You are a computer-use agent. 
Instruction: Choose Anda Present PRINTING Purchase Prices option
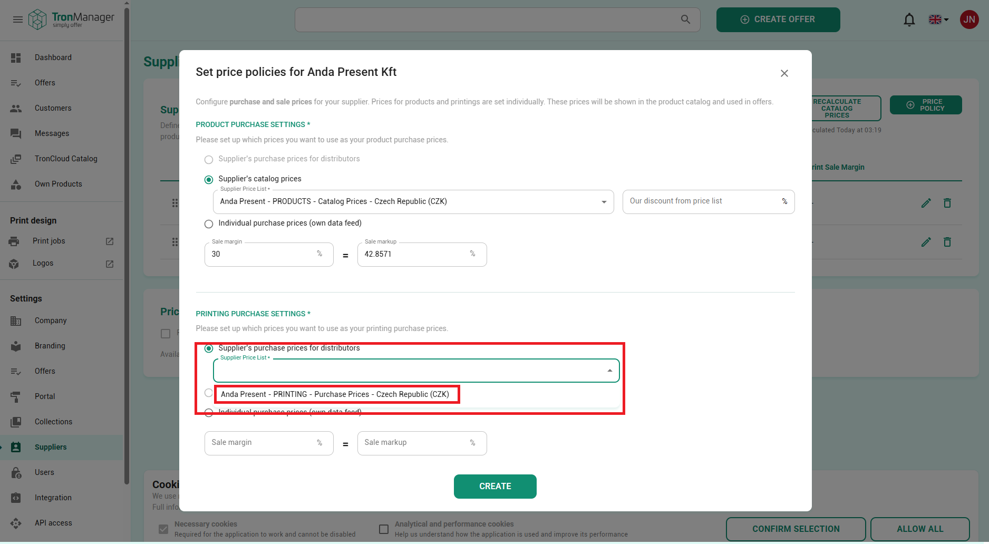335,395
